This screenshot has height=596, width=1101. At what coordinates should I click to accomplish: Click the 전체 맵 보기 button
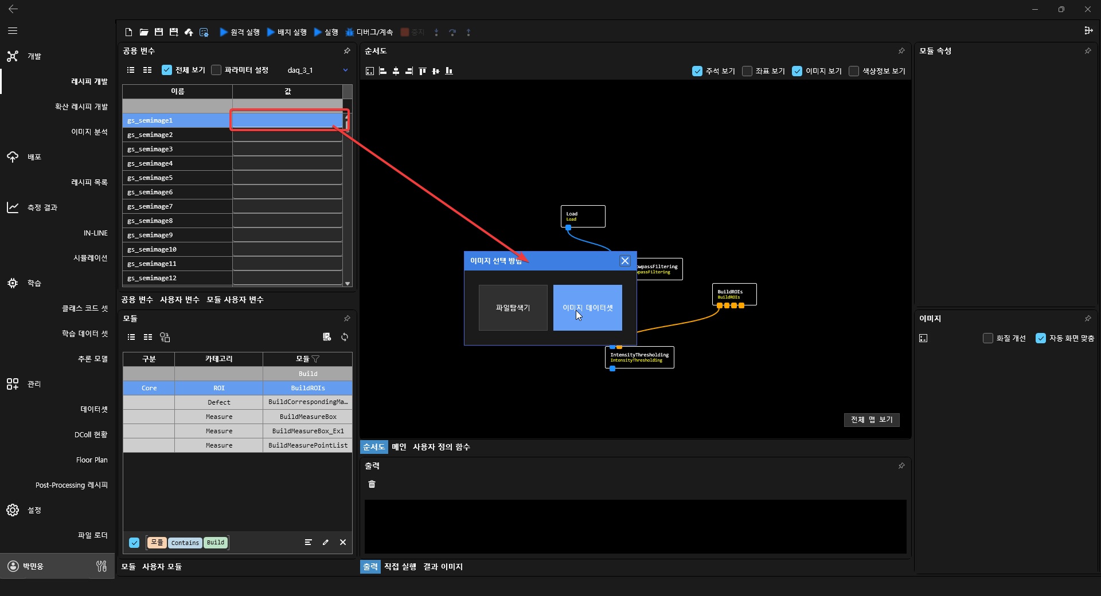[x=871, y=419]
